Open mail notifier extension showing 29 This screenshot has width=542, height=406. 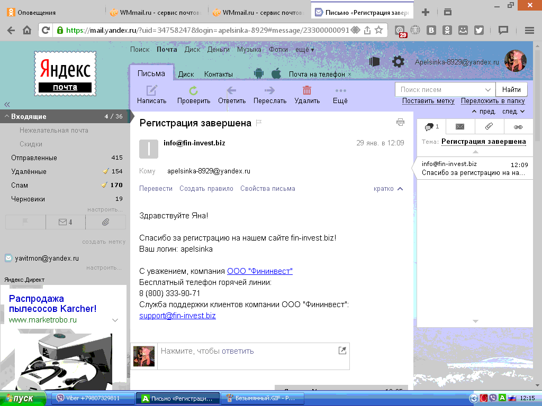(x=400, y=31)
